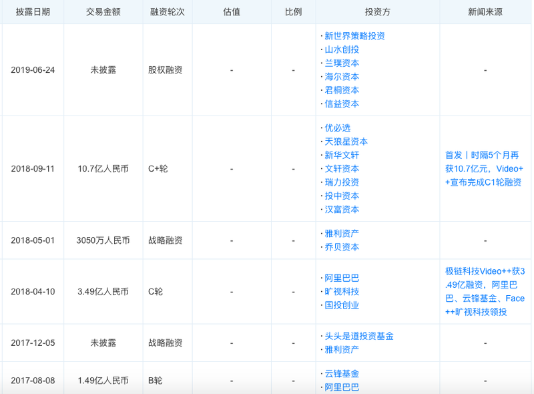Select investor 旷视科技
534x394 pixels.
pos(342,292)
